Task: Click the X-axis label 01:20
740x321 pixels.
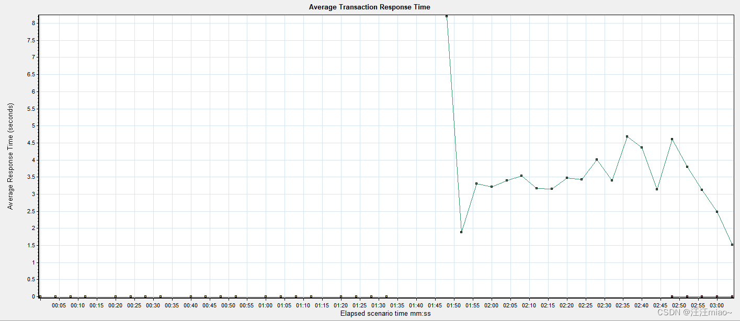Action: click(x=341, y=305)
